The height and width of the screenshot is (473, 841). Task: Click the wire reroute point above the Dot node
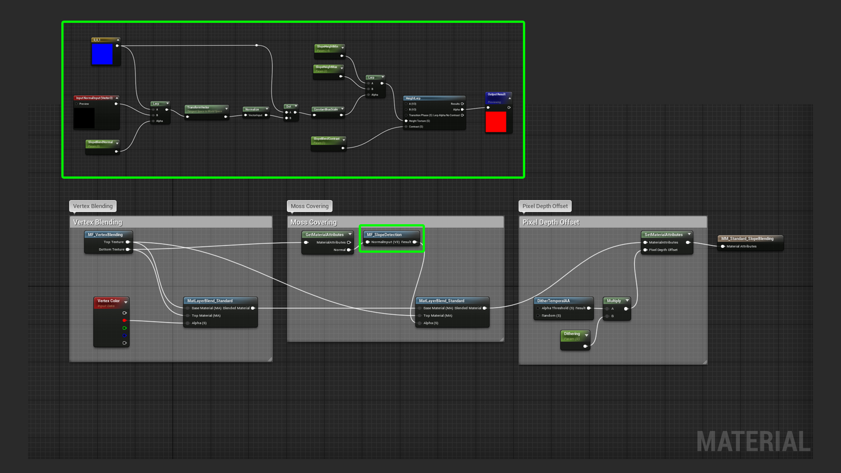coord(257,45)
